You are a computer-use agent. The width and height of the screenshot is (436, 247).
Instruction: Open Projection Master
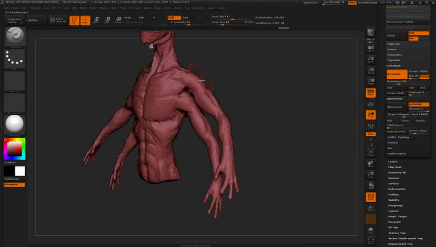pyautogui.click(x=14, y=20)
